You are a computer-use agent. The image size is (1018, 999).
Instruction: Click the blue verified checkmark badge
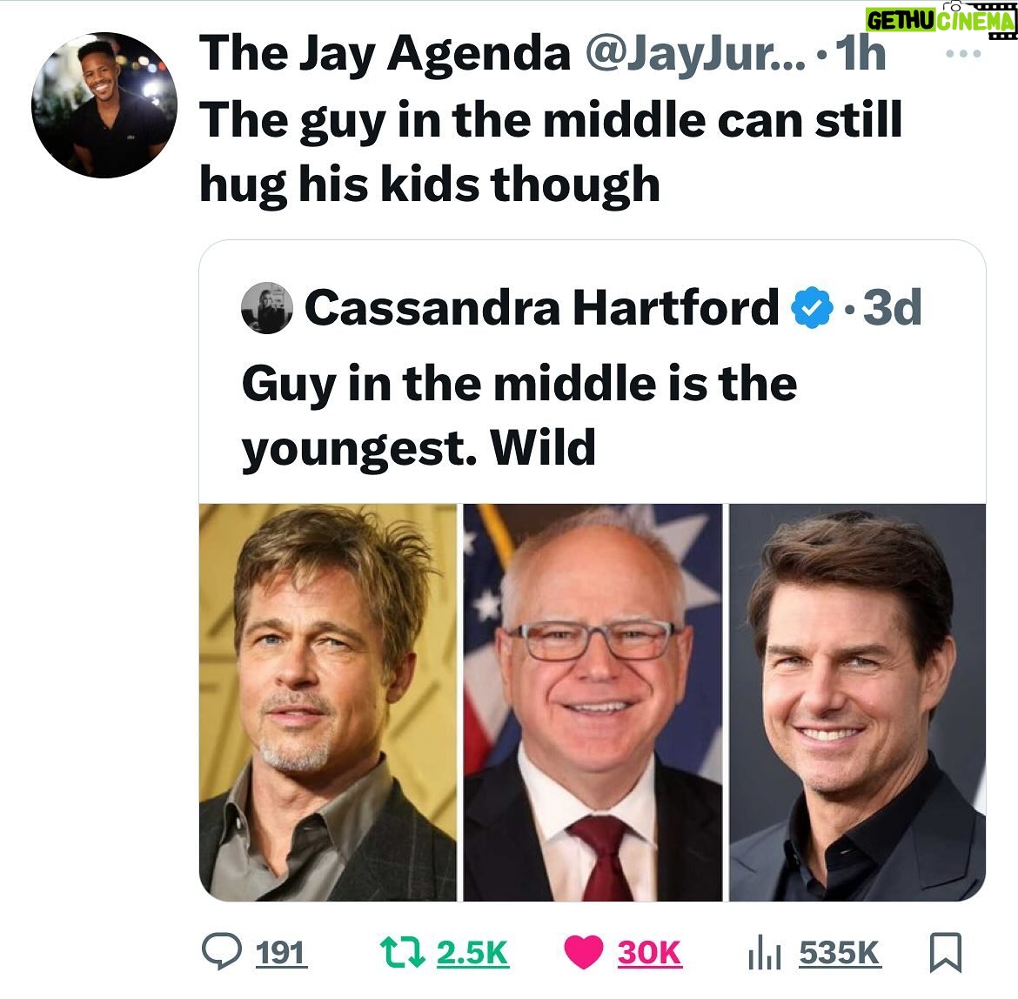point(812,308)
